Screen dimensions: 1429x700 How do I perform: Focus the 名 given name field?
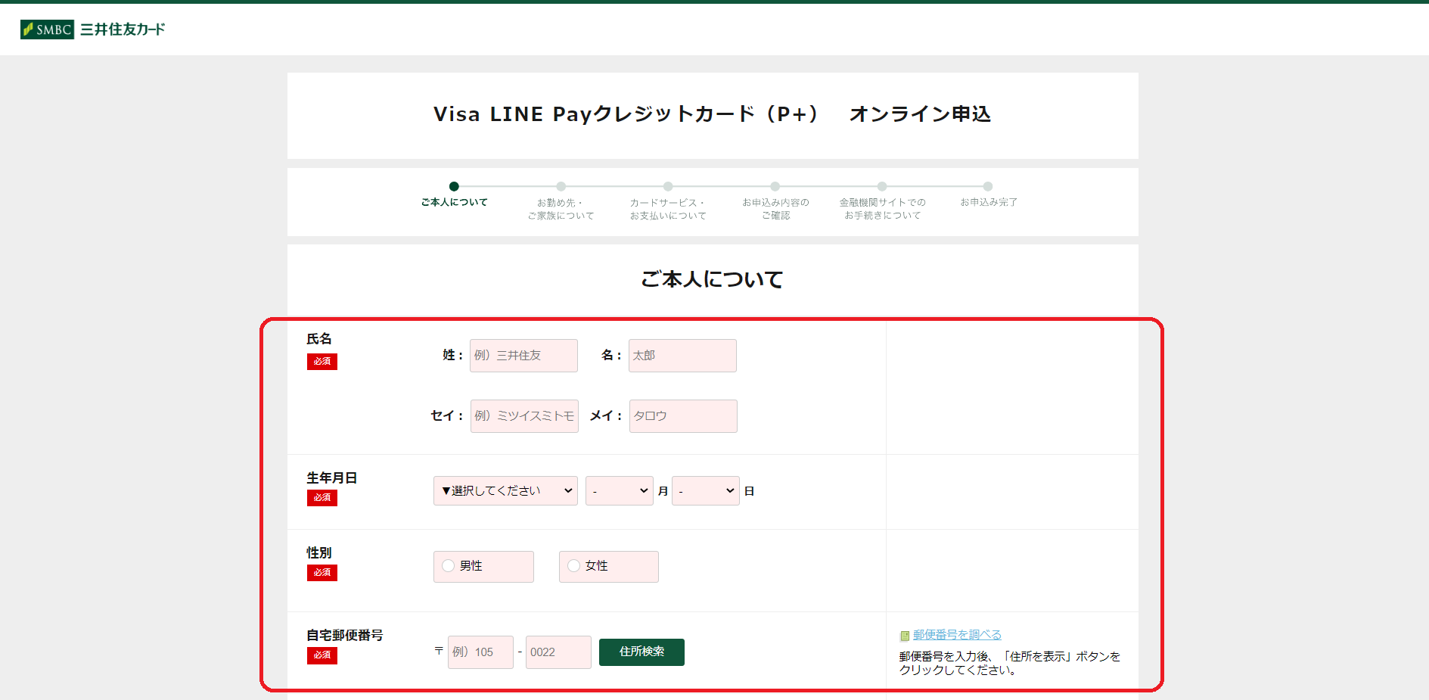(x=682, y=356)
